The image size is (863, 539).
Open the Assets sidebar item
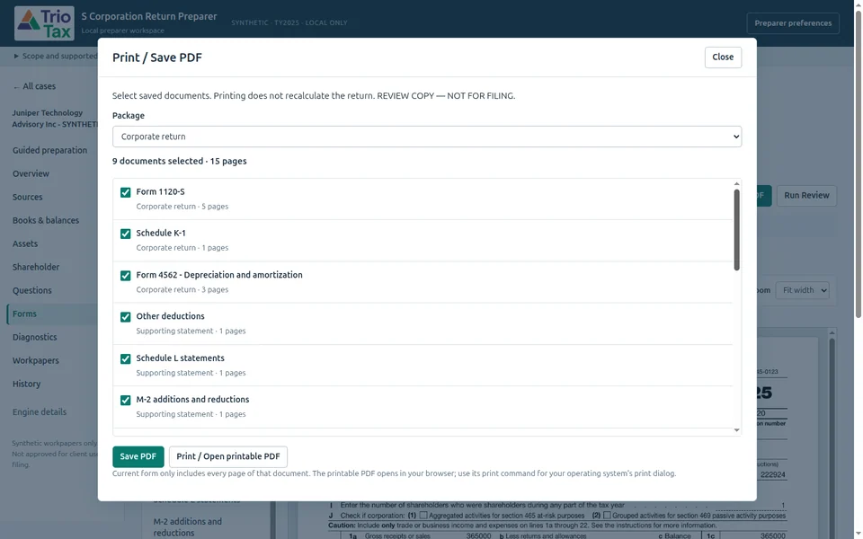tap(25, 243)
